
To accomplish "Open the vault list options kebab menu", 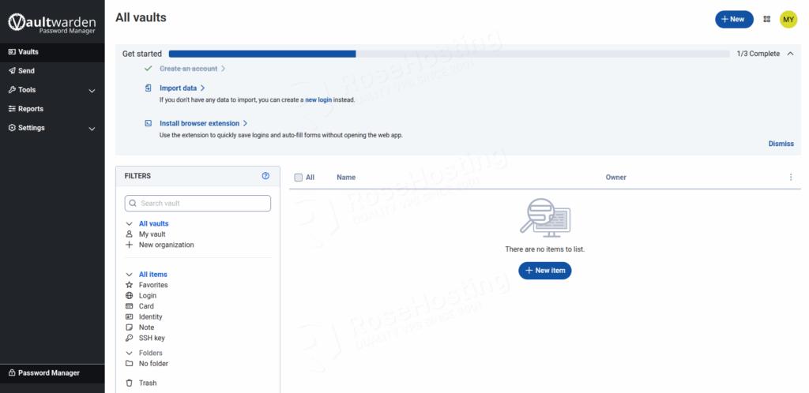I will [790, 178].
